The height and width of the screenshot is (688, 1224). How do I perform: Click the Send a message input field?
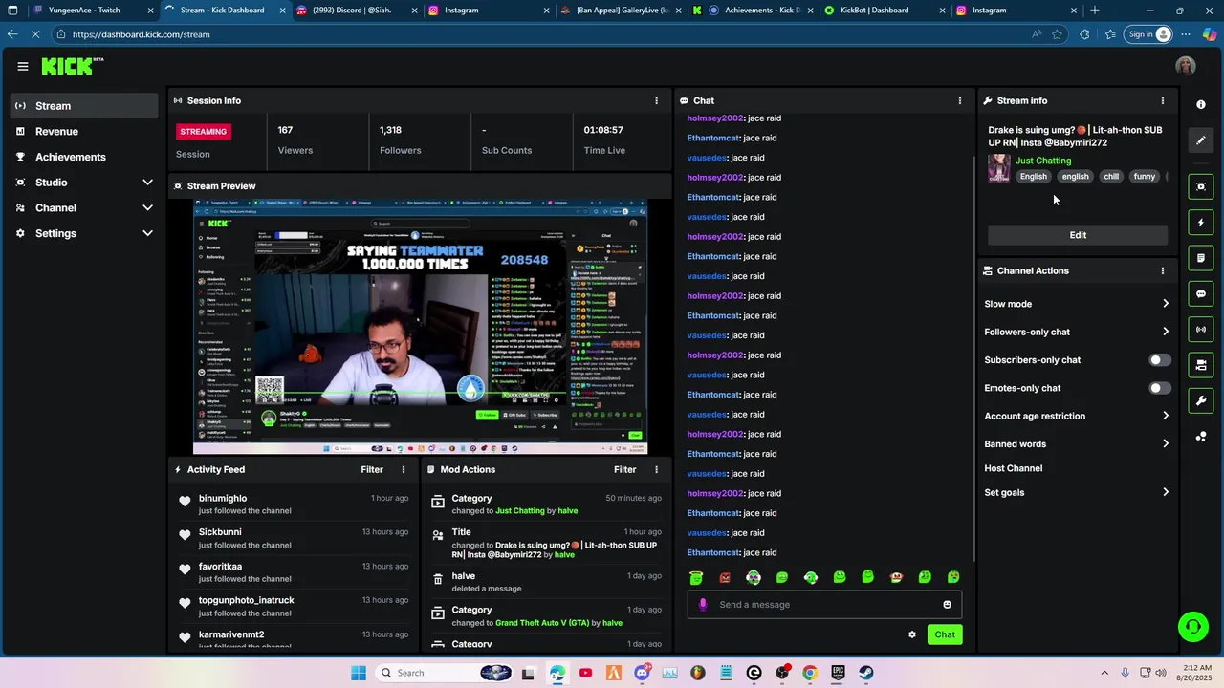pos(824,604)
